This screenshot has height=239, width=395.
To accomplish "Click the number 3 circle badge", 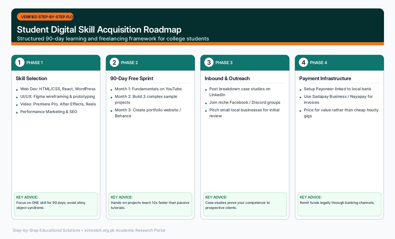I will pos(209,62).
